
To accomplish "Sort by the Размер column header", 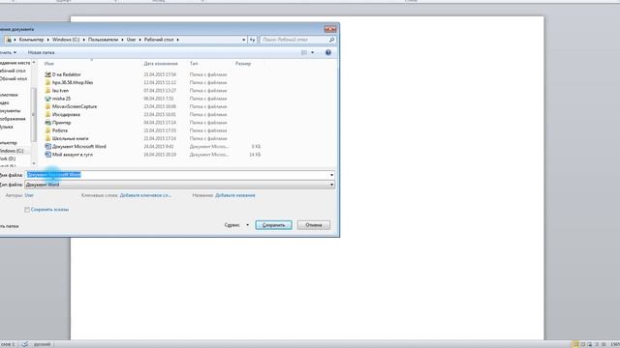I will (x=243, y=64).
